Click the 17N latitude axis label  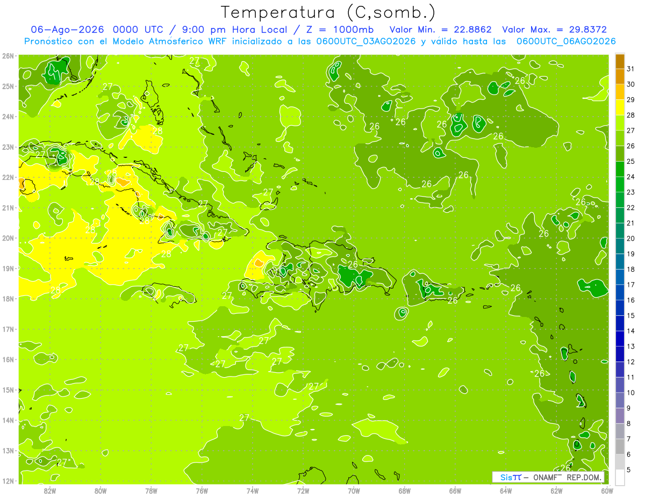coord(8,329)
